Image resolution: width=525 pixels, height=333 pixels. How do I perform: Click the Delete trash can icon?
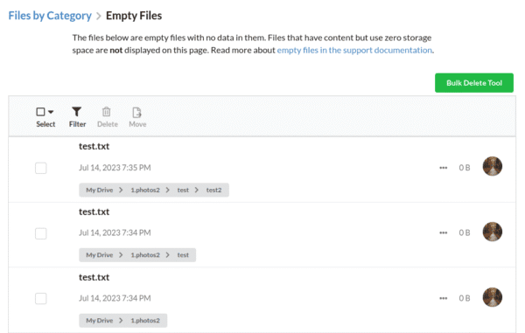(107, 112)
